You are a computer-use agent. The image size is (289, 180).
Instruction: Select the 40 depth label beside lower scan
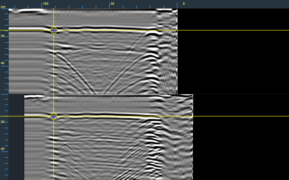point(2,149)
